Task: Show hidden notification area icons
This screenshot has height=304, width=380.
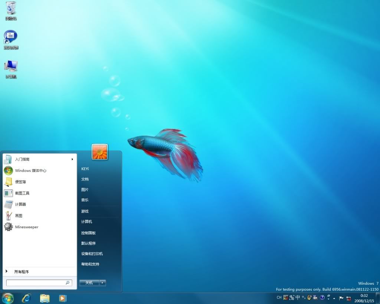Action: tap(334, 298)
